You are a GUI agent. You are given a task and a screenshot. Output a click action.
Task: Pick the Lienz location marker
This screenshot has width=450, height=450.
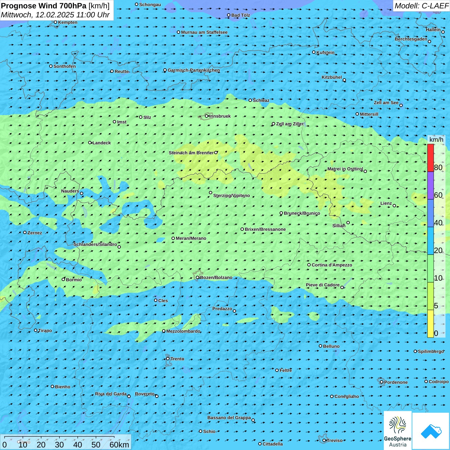[x=394, y=206]
